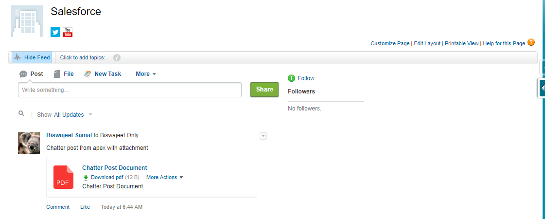
Task: Click the green Download pdf arrow
Action: tap(86, 177)
